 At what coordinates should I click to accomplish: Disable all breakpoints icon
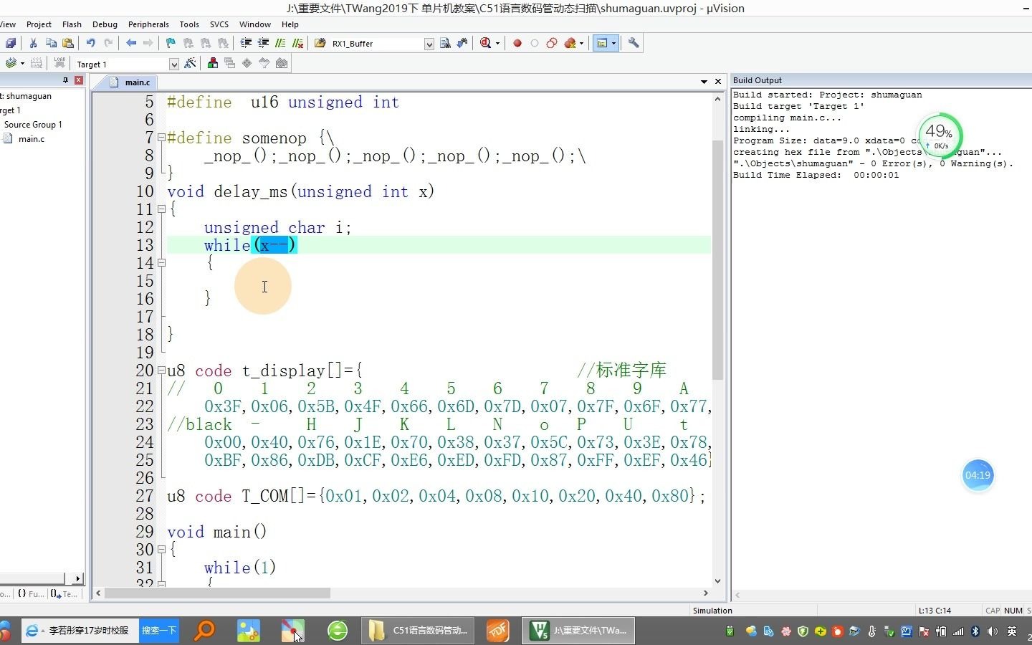tap(552, 43)
